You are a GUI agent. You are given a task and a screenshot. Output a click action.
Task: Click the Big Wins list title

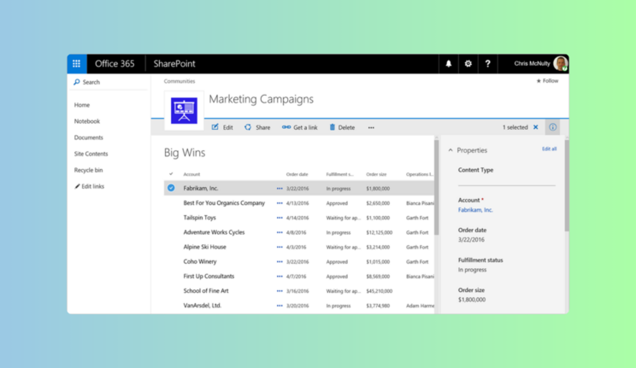click(x=185, y=153)
